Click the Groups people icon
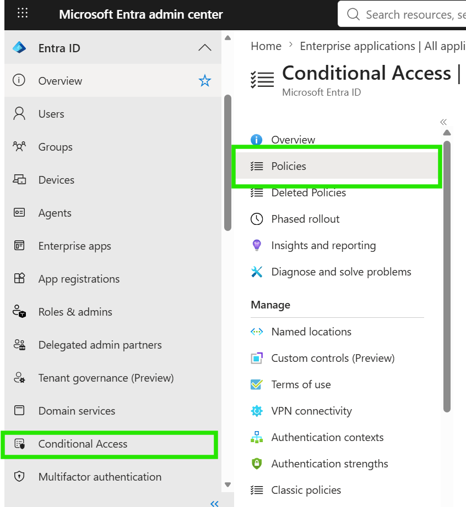Screen dimensions: 466x507 [19, 147]
